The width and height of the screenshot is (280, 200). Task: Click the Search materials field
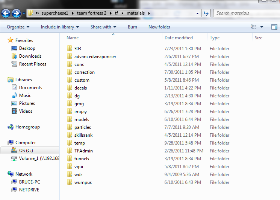point(244,13)
